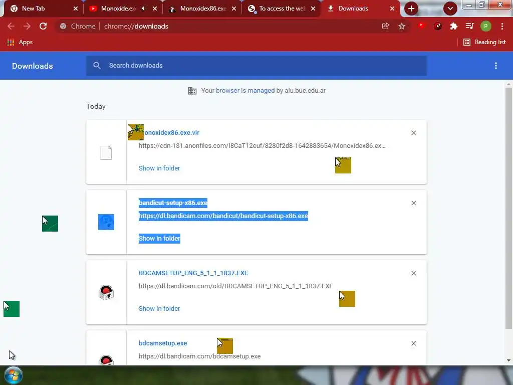Click the bdcamsetup.exe source URL
513x385 pixels.
coord(199,356)
